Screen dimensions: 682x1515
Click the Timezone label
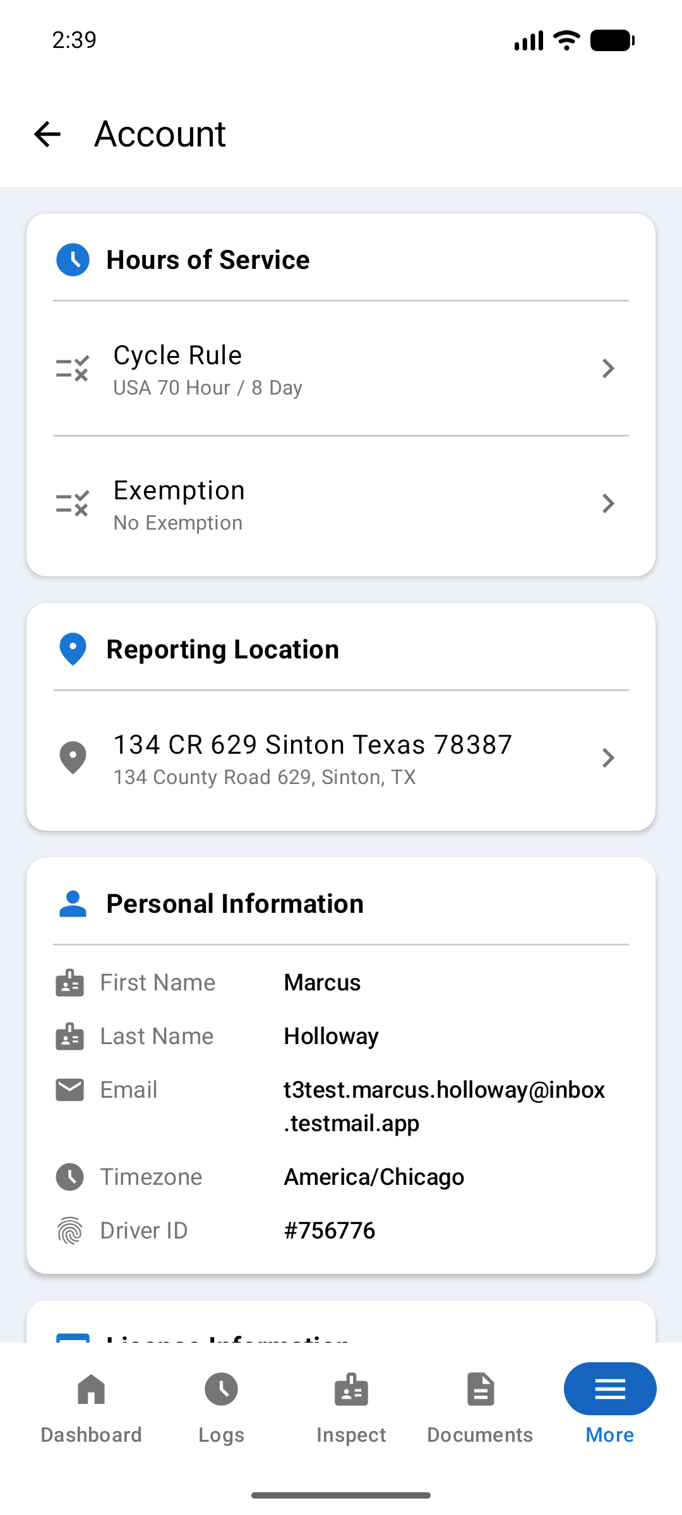tap(152, 1177)
